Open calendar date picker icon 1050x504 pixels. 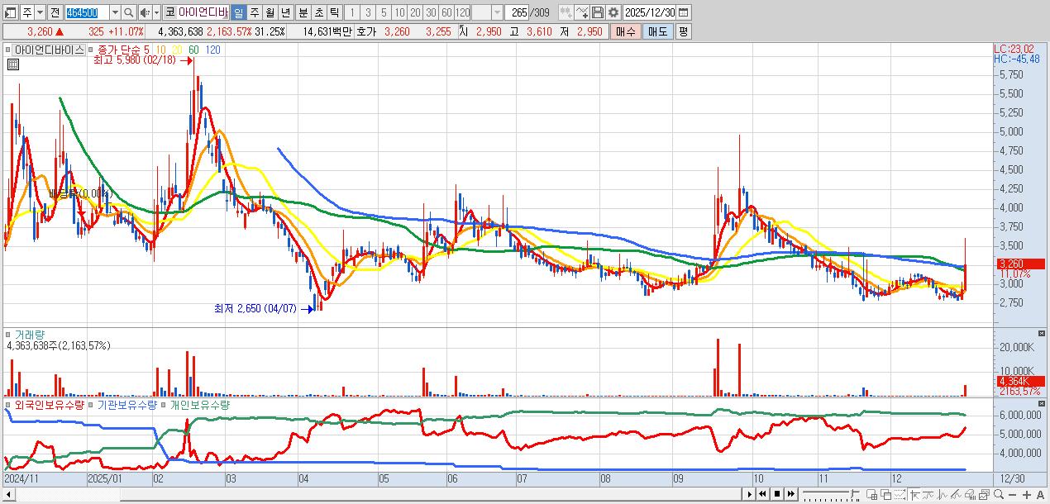tap(685, 13)
